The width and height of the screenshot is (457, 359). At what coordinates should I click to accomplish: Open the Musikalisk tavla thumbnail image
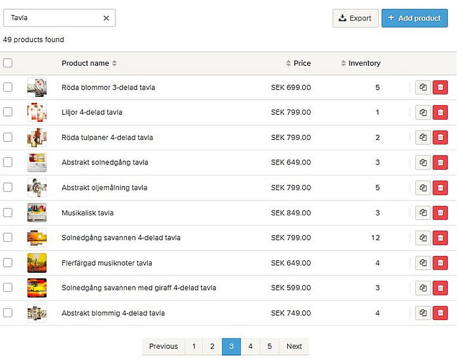[36, 213]
